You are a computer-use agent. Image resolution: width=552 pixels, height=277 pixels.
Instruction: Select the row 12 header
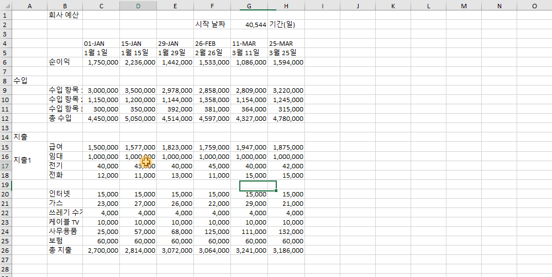point(6,119)
